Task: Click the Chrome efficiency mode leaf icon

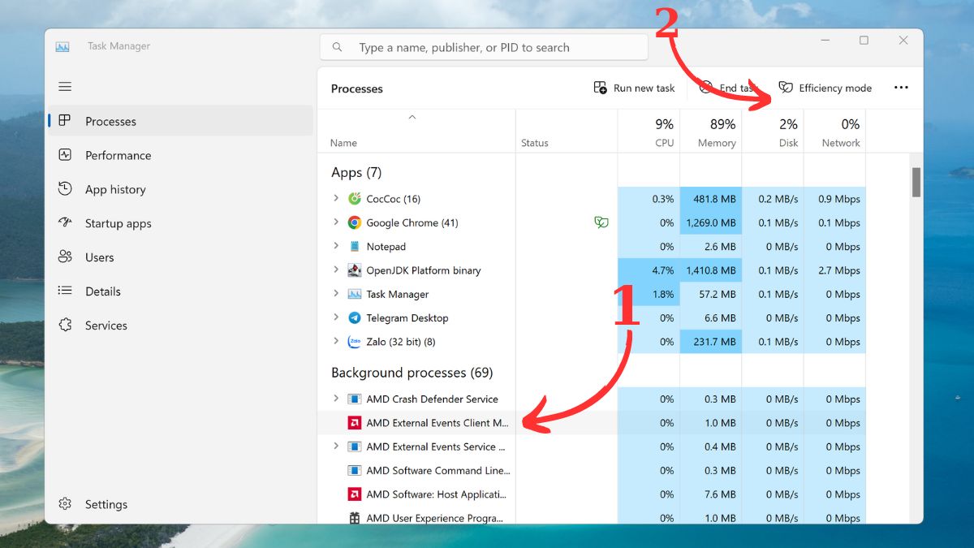Action: point(601,222)
